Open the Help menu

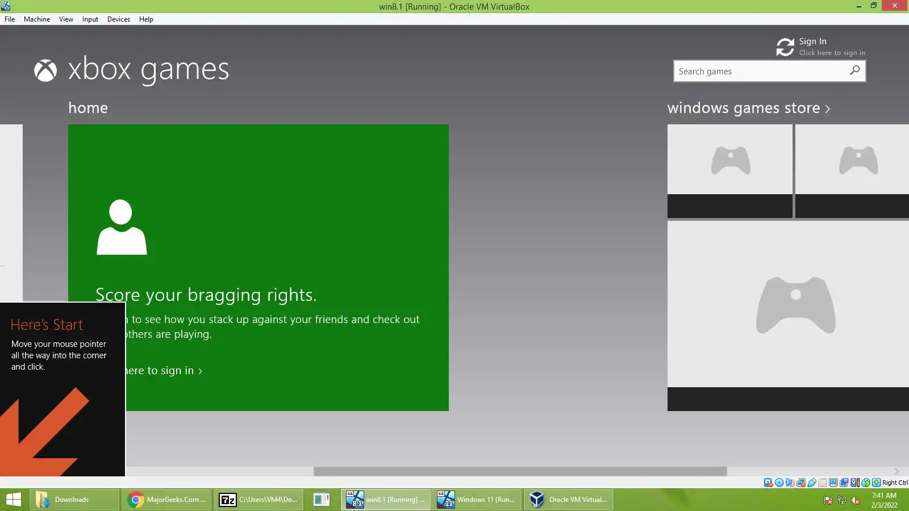coord(146,19)
